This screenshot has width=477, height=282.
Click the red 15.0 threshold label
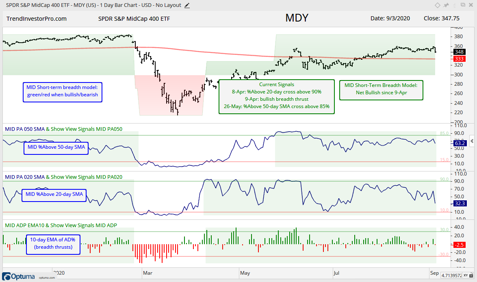444,160
